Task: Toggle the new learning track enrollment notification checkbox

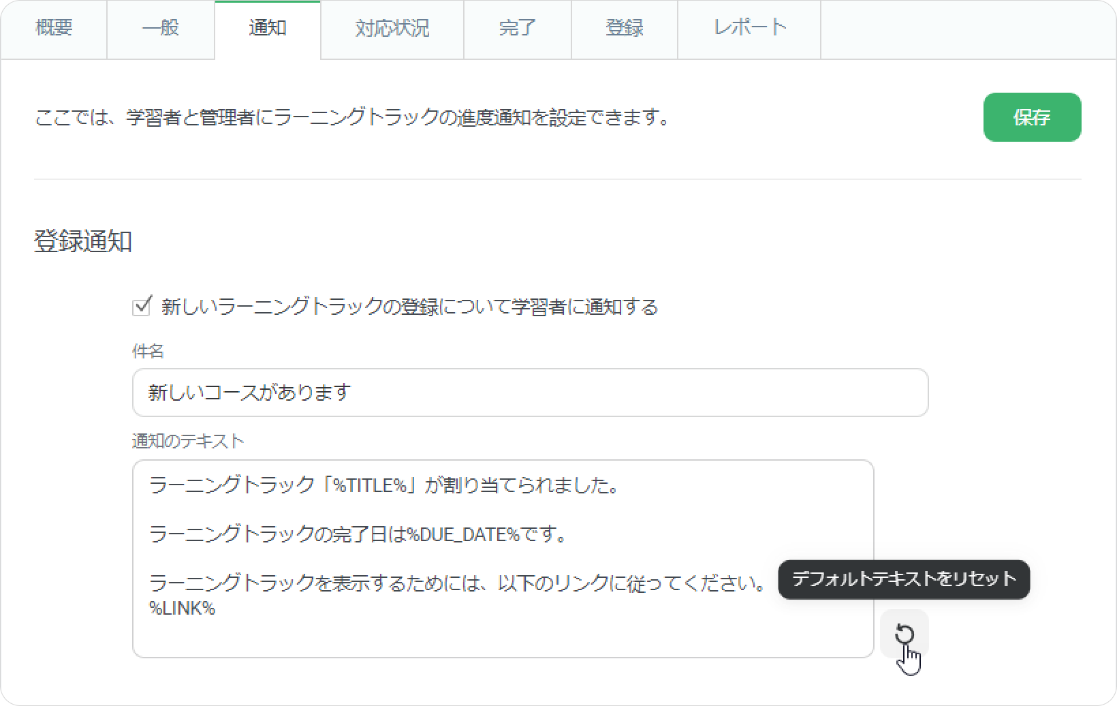Action: (141, 306)
